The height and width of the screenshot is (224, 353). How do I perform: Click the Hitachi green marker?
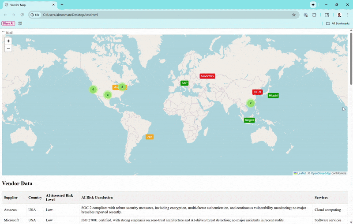pos(273,96)
